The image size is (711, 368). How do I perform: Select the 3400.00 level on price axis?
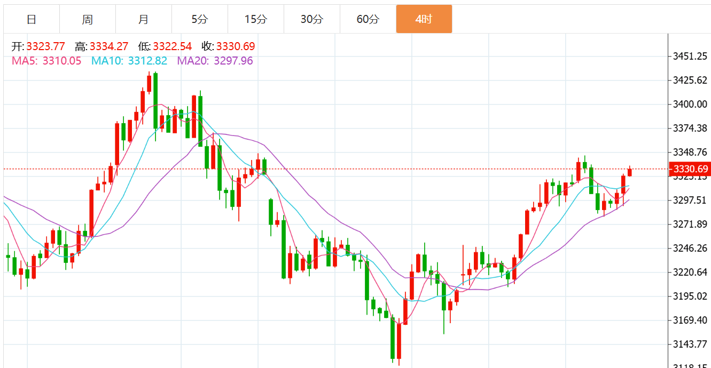coord(690,104)
